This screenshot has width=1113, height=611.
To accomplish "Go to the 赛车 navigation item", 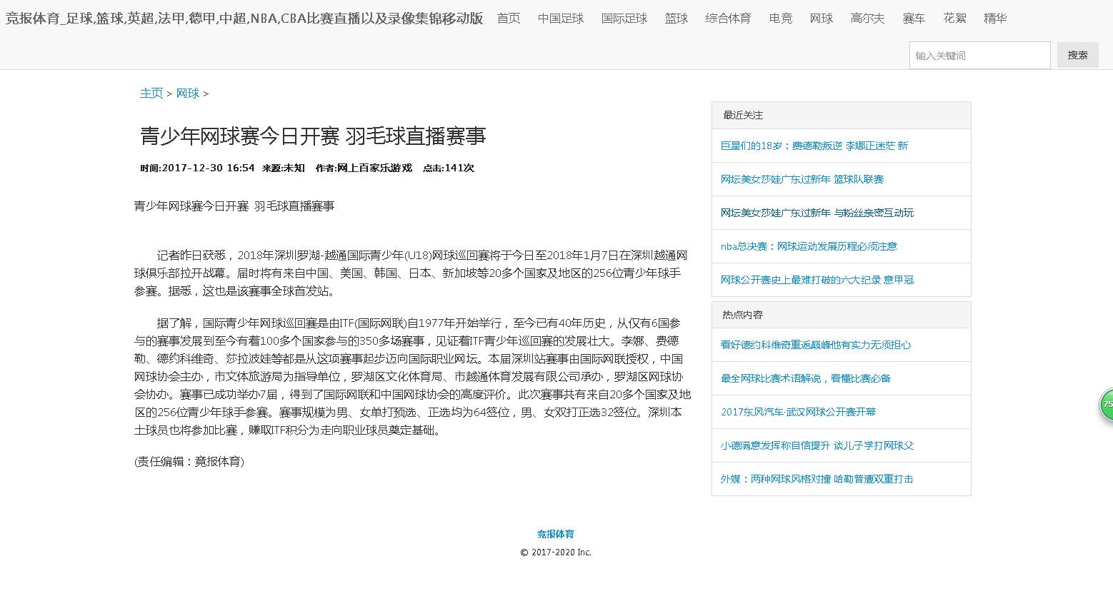I will coord(914,19).
